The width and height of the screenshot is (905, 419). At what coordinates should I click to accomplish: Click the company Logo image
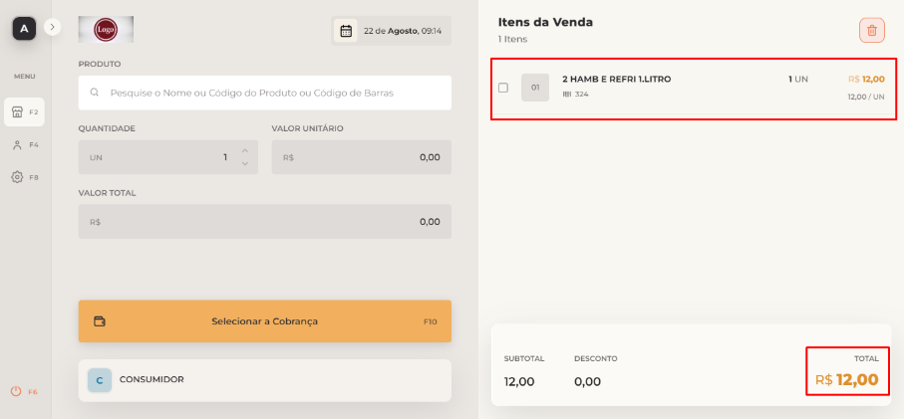106,30
